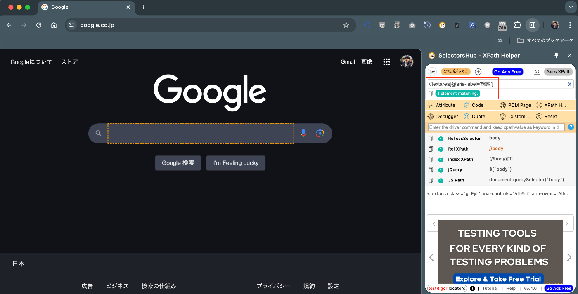This screenshot has height=294, width=578.
Task: Open Chrome profile avatar in toolbar
Action: (555, 25)
